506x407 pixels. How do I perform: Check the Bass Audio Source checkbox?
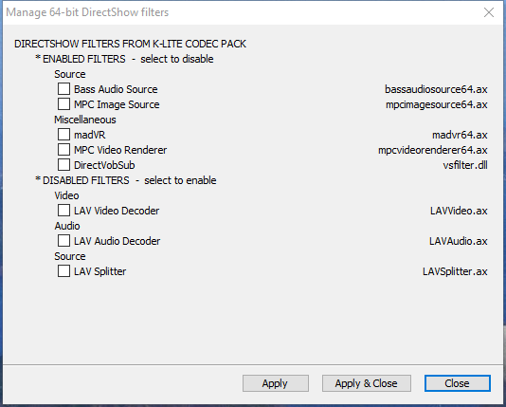(63, 89)
